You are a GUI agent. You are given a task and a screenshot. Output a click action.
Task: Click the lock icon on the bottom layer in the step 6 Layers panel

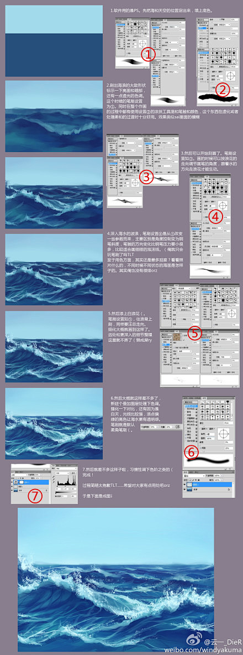click(229, 489)
